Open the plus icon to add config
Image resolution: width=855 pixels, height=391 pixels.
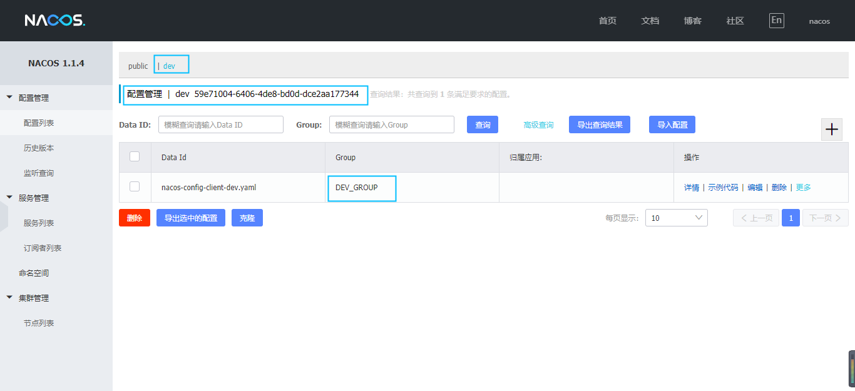[832, 129]
